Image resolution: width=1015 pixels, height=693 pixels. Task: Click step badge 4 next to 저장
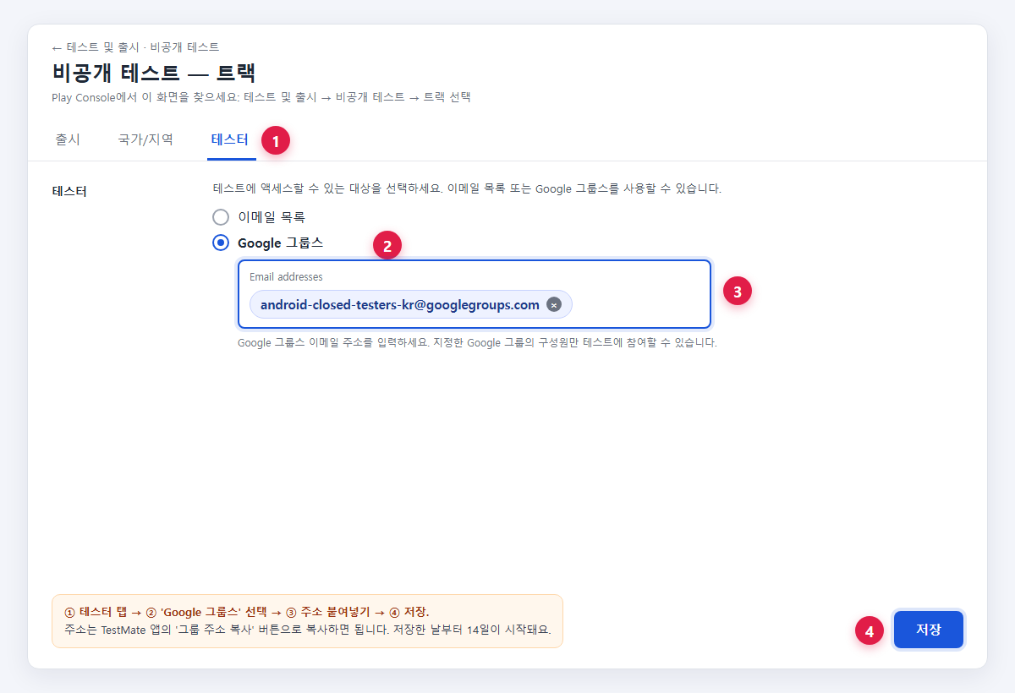tap(870, 630)
